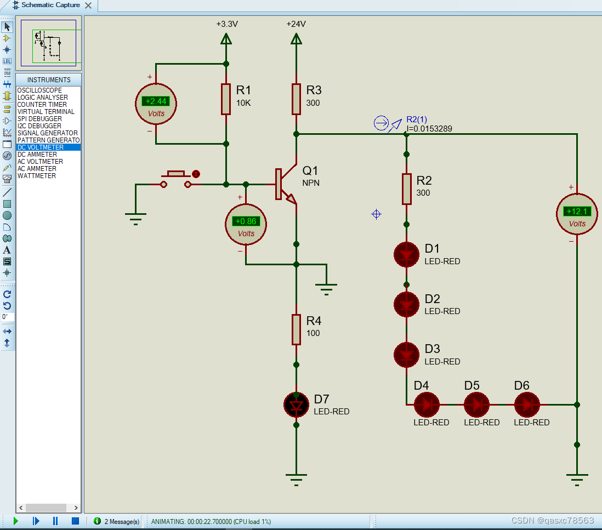Viewport: 602px width, 530px height.
Task: Select 2D Closed Path tool
Action: click(x=7, y=238)
